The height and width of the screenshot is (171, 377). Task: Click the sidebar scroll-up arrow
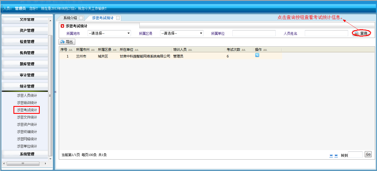pyautogui.click(x=50, y=20)
